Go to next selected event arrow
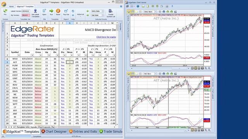The height and width of the screenshot is (139, 248). click(88, 15)
